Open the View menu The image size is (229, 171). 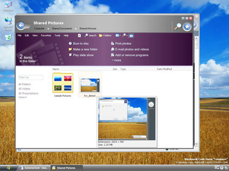click(x=35, y=35)
